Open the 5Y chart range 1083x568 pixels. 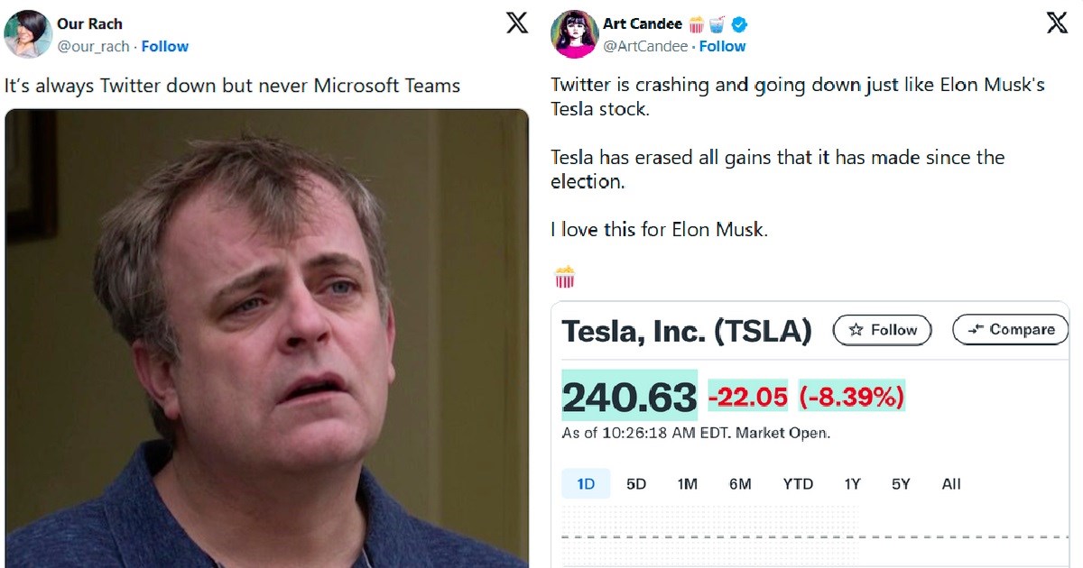click(x=901, y=484)
